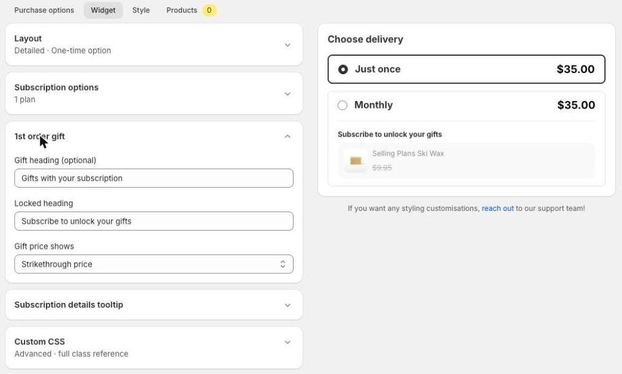Collapse the 1st order gift section
This screenshot has height=374, width=622.
point(287,137)
